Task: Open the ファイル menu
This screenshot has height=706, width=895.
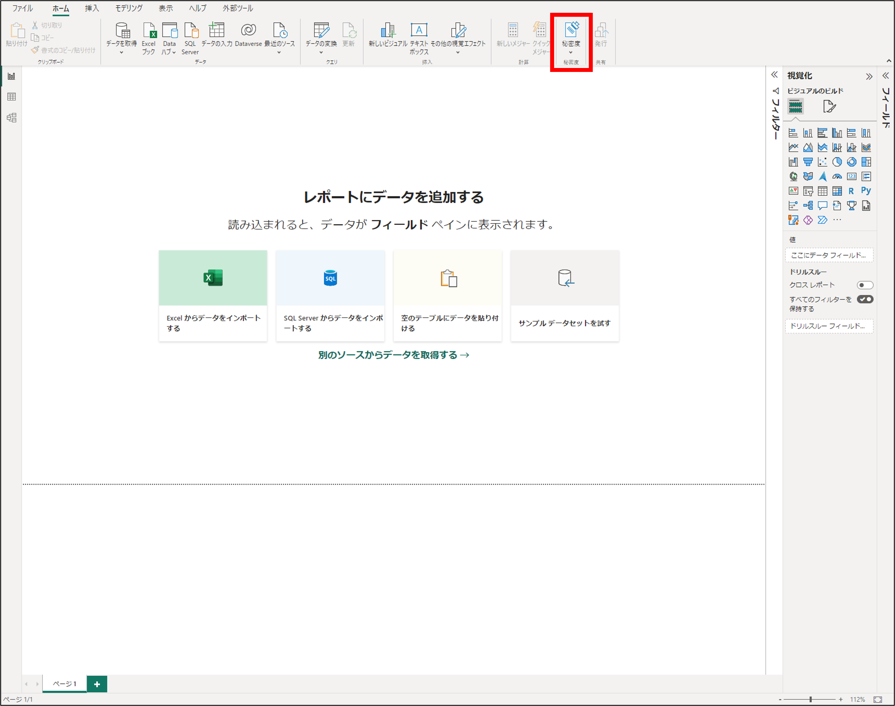Action: tap(22, 8)
